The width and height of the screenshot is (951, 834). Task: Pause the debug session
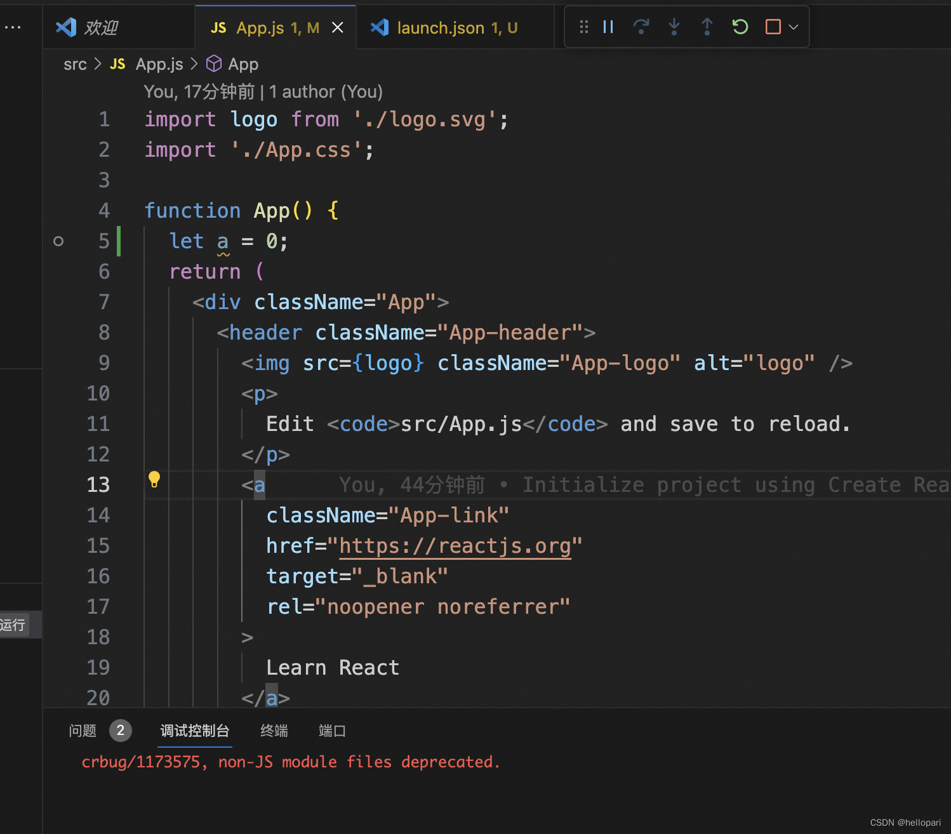[608, 27]
